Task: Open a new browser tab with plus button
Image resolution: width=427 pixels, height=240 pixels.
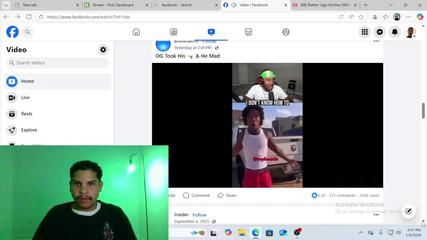Action: (366, 5)
